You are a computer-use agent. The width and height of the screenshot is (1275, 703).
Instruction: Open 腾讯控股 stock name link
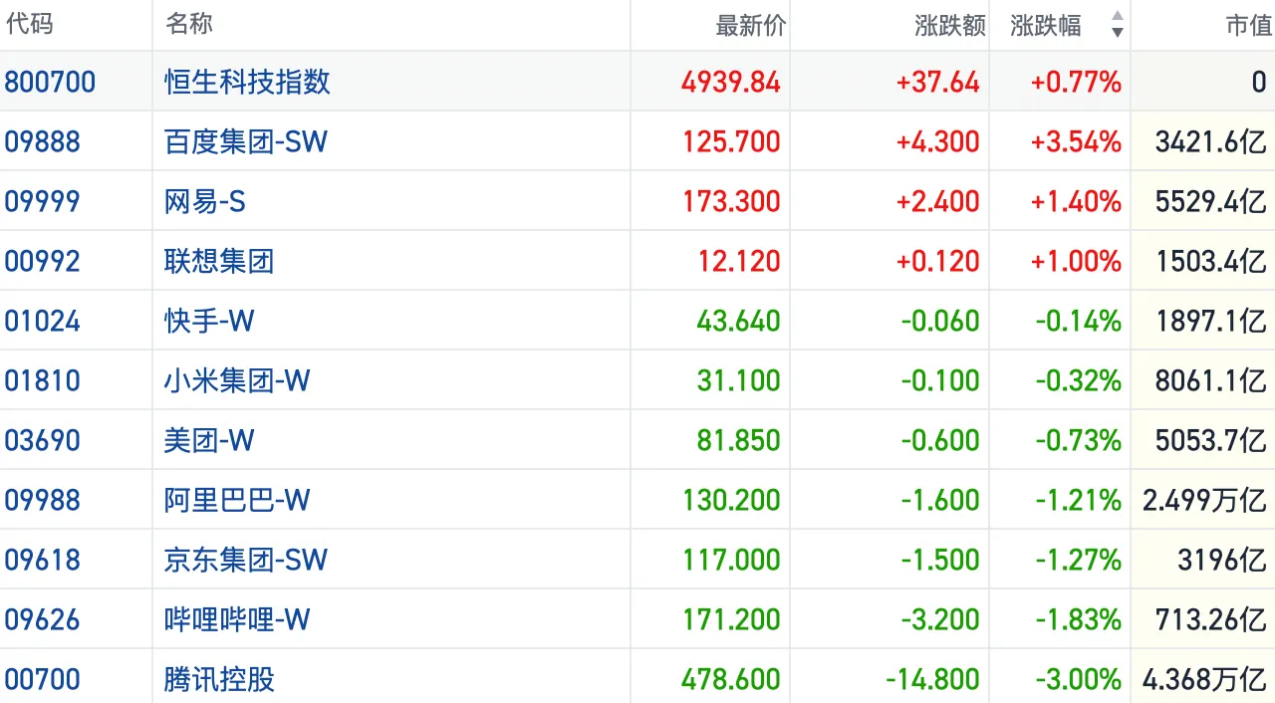(x=218, y=679)
